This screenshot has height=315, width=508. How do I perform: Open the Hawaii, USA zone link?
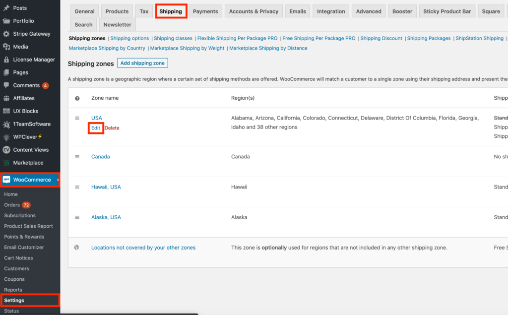[106, 187]
